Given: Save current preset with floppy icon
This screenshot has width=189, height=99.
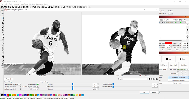Looking at the screenshot, I should pos(149,79).
